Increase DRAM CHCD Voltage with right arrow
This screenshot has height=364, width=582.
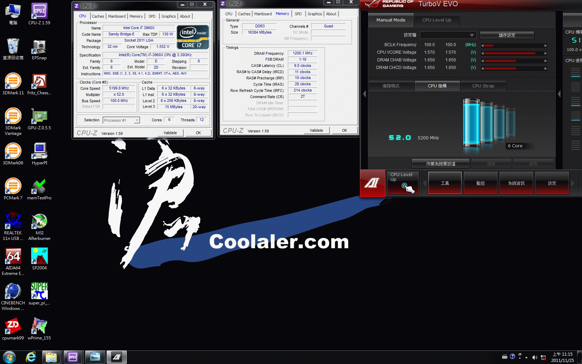[x=546, y=69]
